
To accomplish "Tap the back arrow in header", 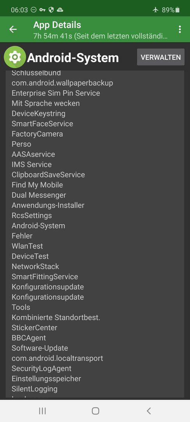I will coord(13,29).
